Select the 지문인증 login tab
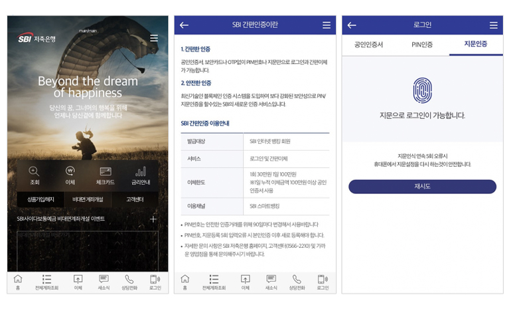 [476, 44]
